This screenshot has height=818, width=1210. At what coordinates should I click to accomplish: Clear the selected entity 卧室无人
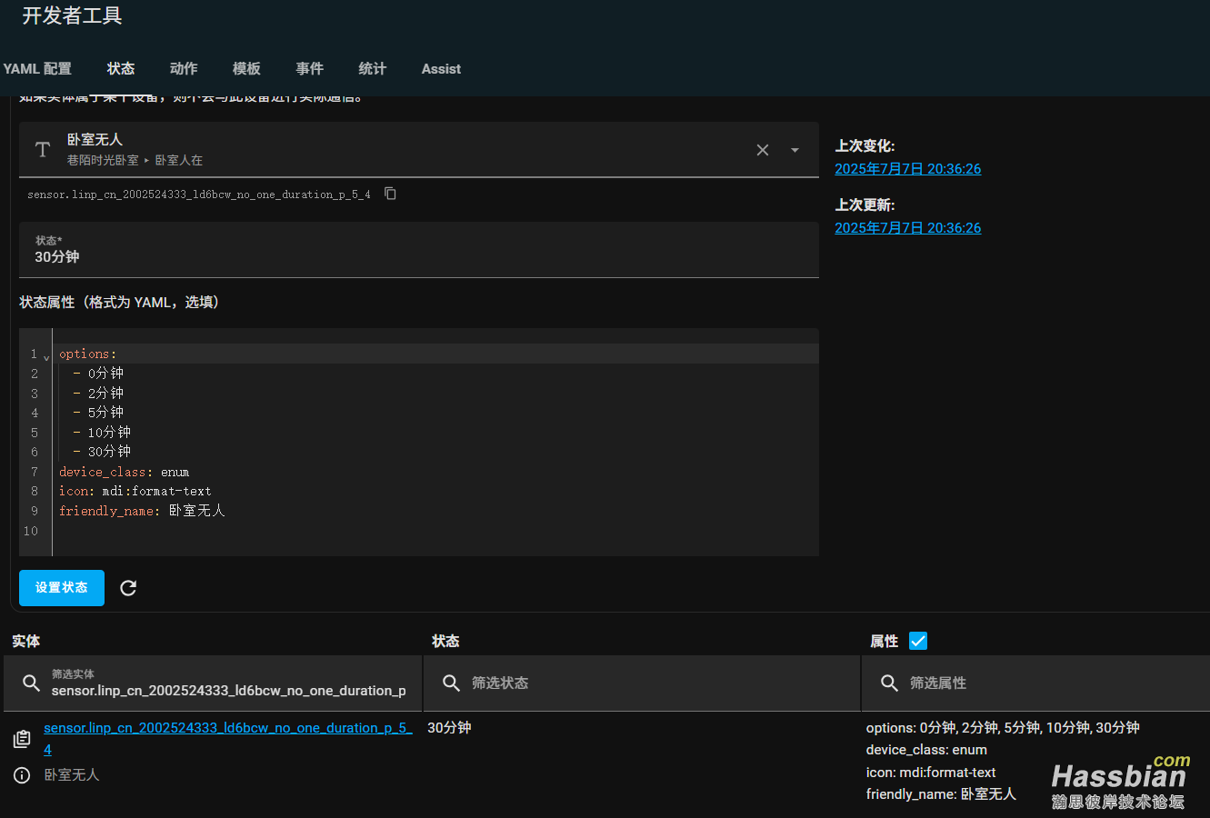click(x=763, y=150)
